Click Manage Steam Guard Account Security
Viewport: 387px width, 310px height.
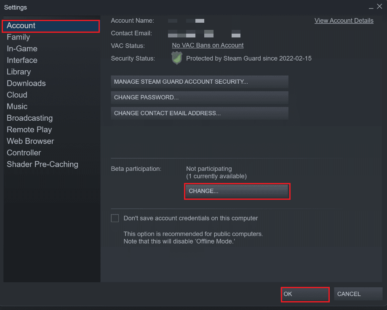[200, 82]
